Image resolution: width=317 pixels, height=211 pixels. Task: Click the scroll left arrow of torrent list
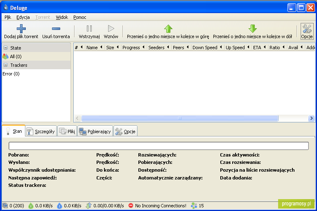click(77, 118)
